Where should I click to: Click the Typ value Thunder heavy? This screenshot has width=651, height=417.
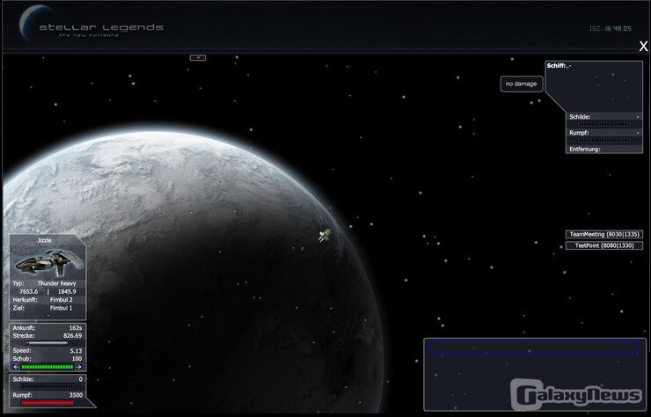coord(57,283)
